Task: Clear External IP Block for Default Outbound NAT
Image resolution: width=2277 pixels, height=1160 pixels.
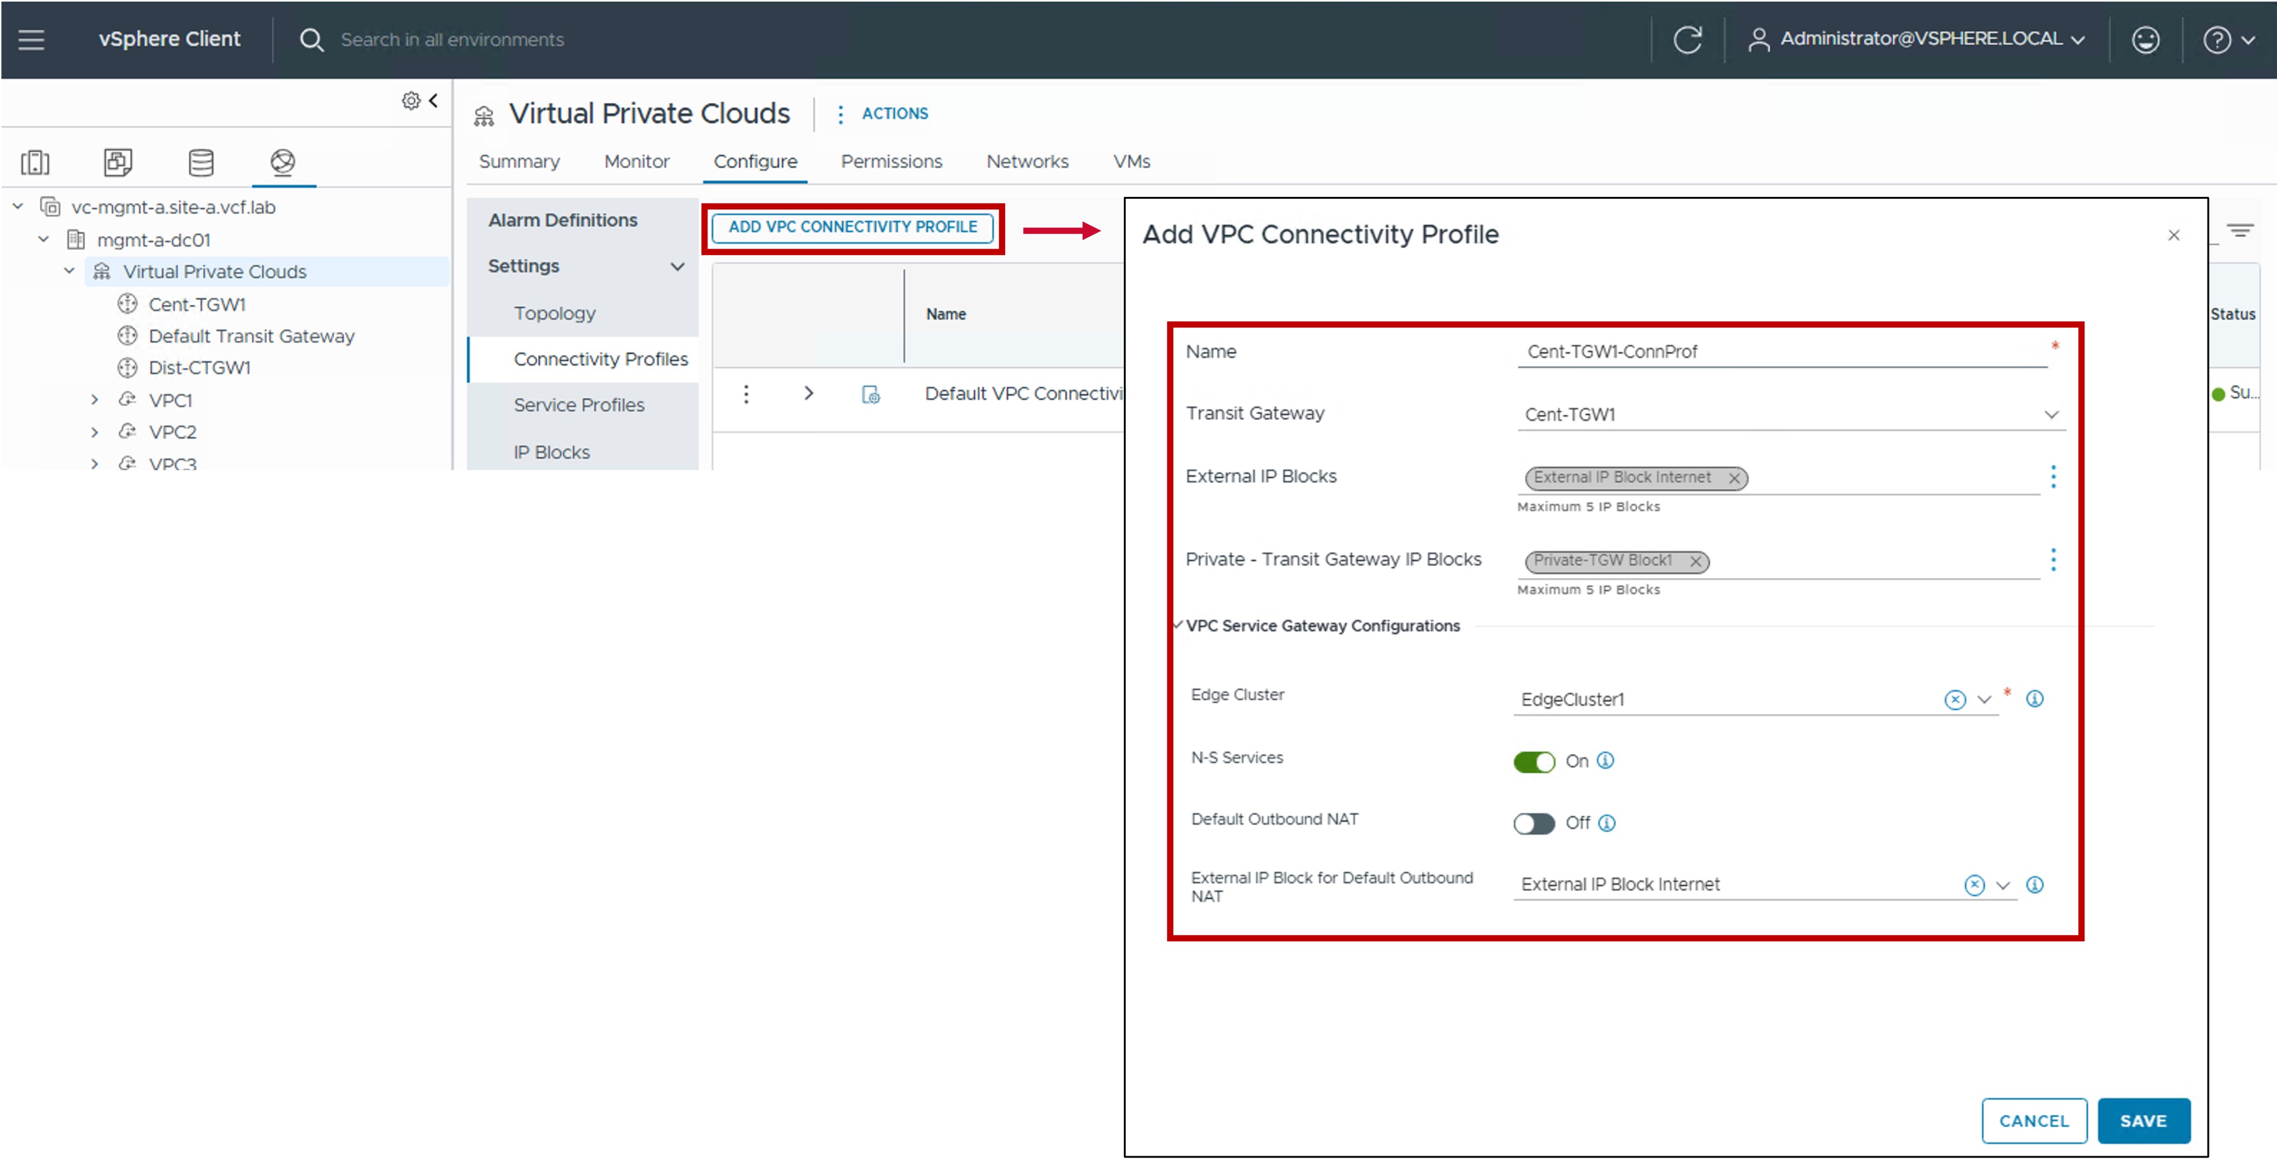Action: pos(1974,885)
